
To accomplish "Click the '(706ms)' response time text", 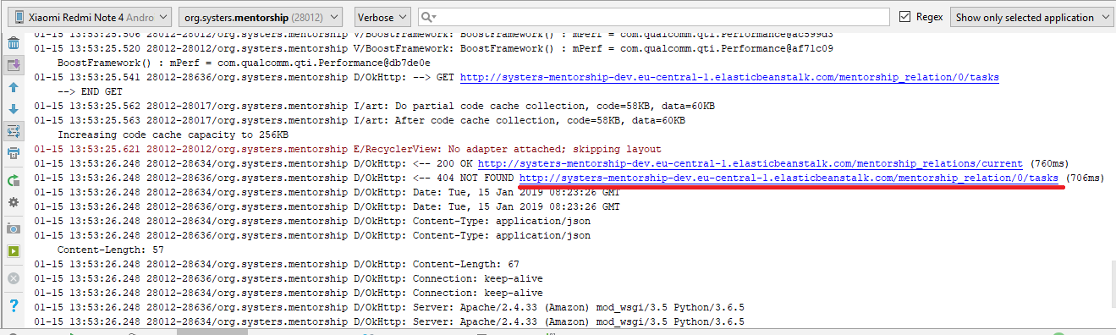I will (x=1085, y=178).
